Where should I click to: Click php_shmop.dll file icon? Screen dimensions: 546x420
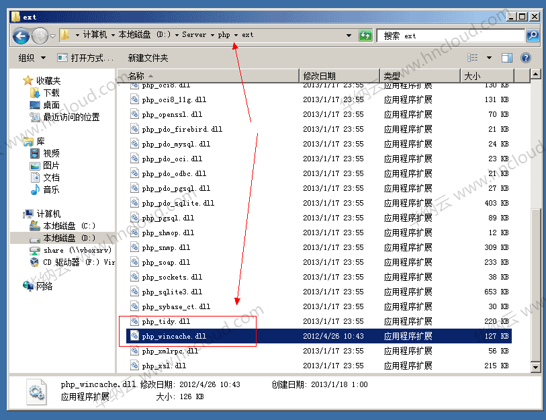click(x=134, y=233)
